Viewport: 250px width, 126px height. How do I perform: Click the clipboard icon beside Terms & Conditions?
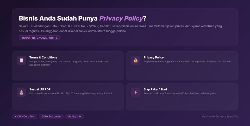[x=21, y=60]
